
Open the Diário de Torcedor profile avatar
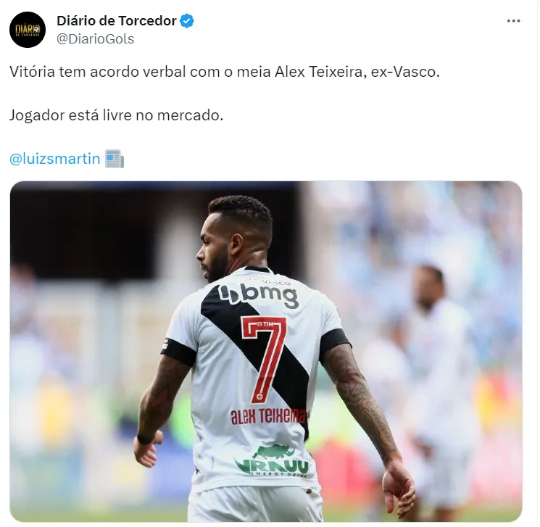pyautogui.click(x=28, y=30)
